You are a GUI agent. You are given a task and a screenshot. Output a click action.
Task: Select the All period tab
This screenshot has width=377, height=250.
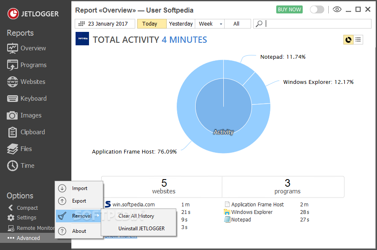click(x=238, y=24)
